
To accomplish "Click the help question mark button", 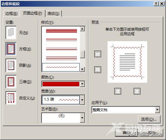I will click(156, 4).
